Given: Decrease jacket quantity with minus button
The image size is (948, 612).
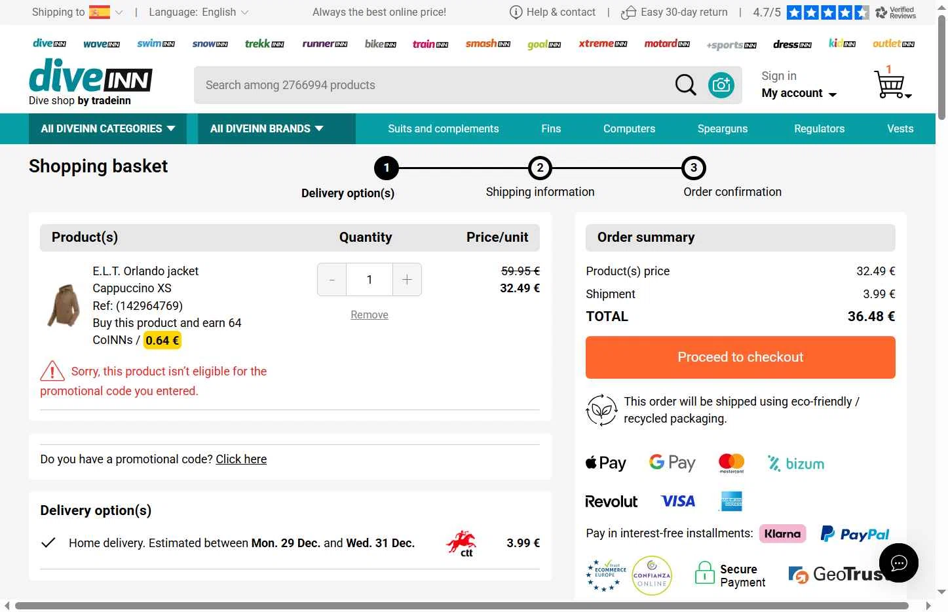Looking at the screenshot, I should click(x=332, y=280).
